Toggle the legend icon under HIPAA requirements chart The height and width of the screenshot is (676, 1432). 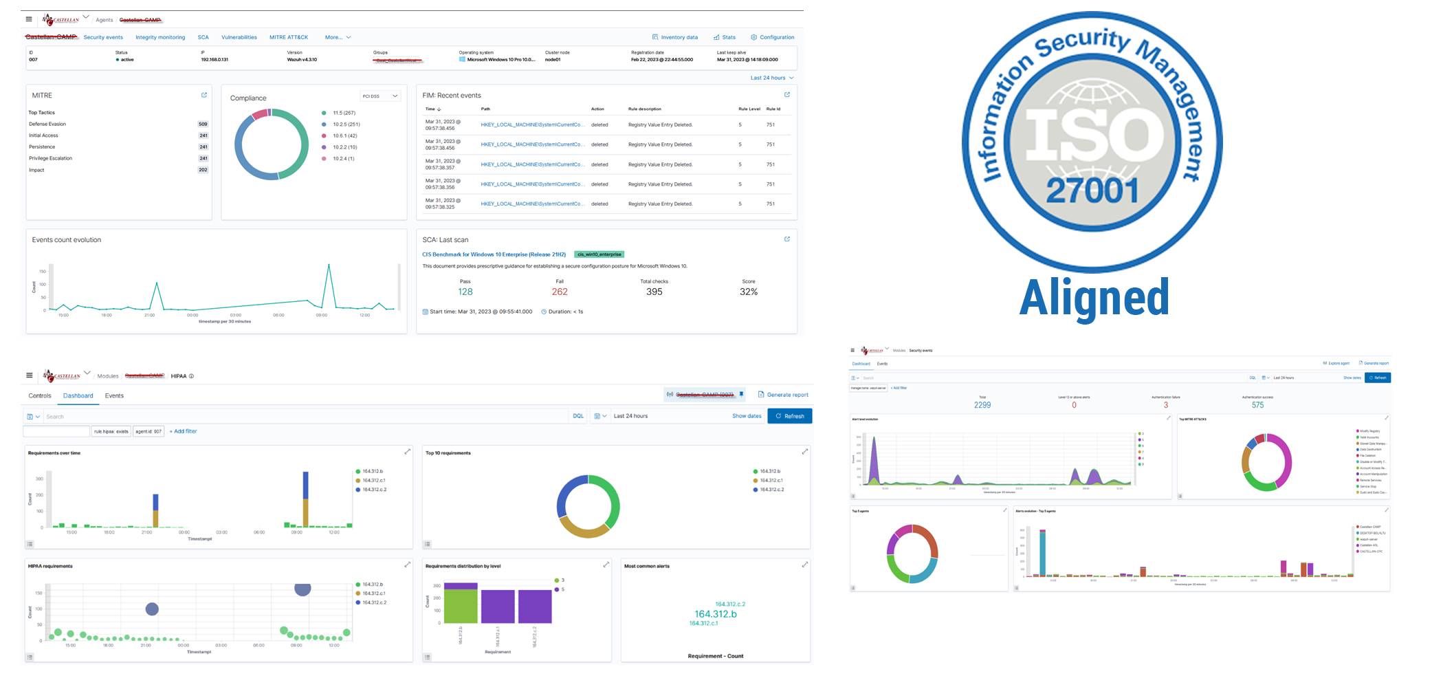pyautogui.click(x=30, y=657)
